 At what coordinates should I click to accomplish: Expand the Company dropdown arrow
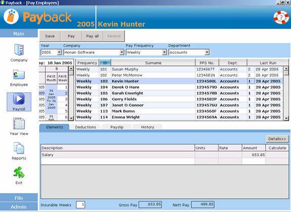tap(122, 52)
